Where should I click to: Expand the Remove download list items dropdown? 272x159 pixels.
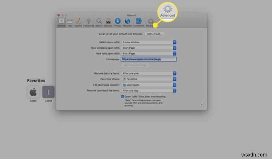(149, 91)
